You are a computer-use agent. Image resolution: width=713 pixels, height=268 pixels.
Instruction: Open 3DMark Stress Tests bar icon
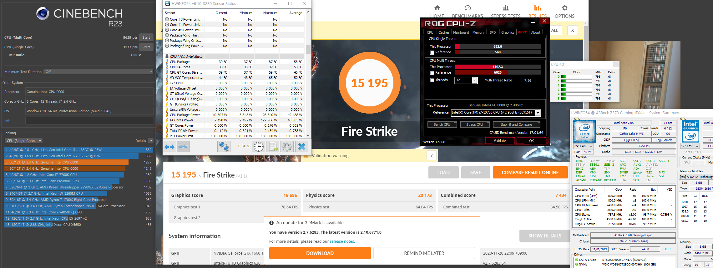(x=506, y=8)
